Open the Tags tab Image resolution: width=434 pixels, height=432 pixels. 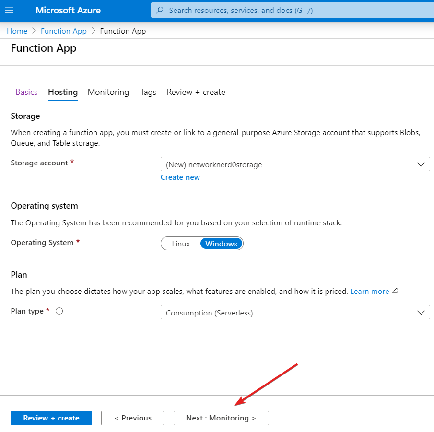coord(148,92)
